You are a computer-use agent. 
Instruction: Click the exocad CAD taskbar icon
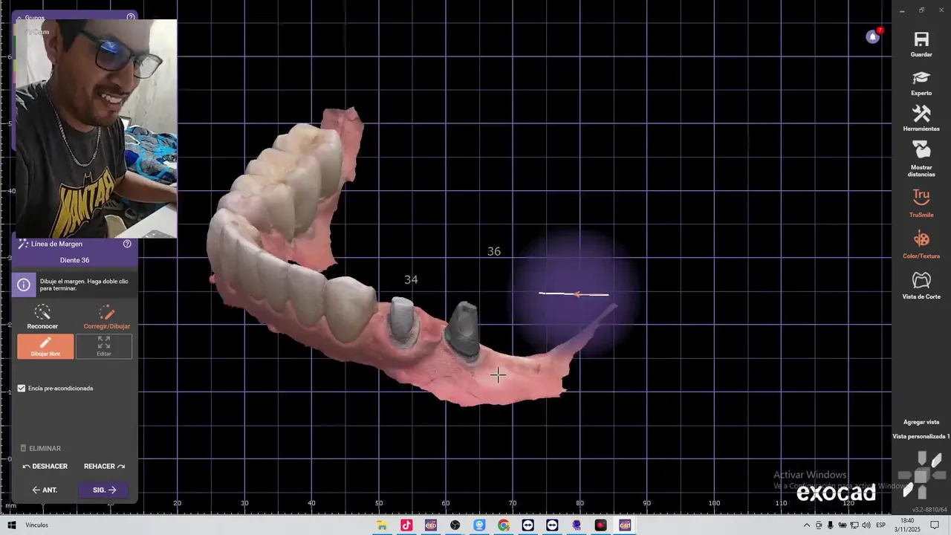[x=625, y=525]
